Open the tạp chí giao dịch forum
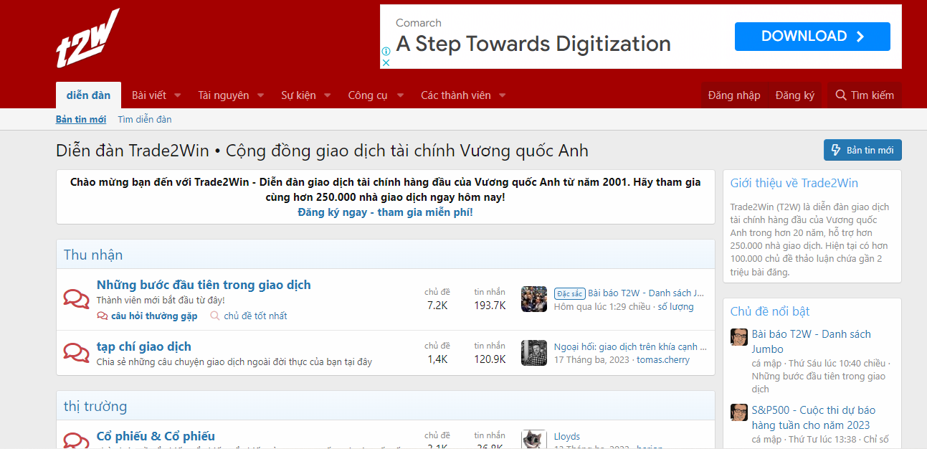 point(144,346)
